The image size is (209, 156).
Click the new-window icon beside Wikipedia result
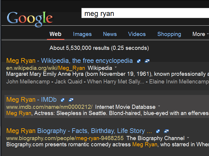147,61
